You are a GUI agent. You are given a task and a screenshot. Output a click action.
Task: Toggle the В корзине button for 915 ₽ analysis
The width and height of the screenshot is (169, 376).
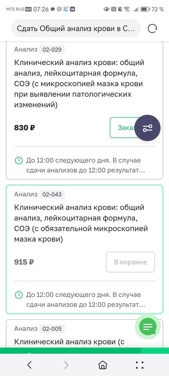coord(130,262)
